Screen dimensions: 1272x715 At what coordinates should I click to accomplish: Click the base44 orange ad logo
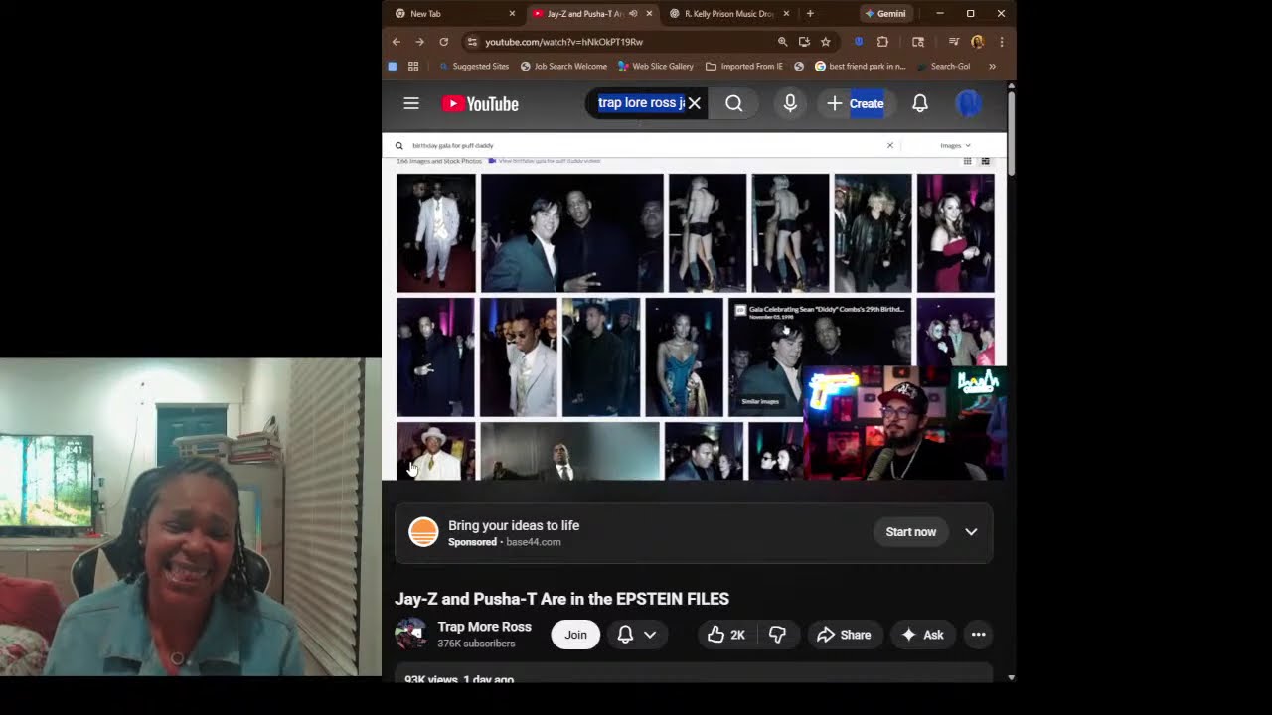click(x=423, y=532)
